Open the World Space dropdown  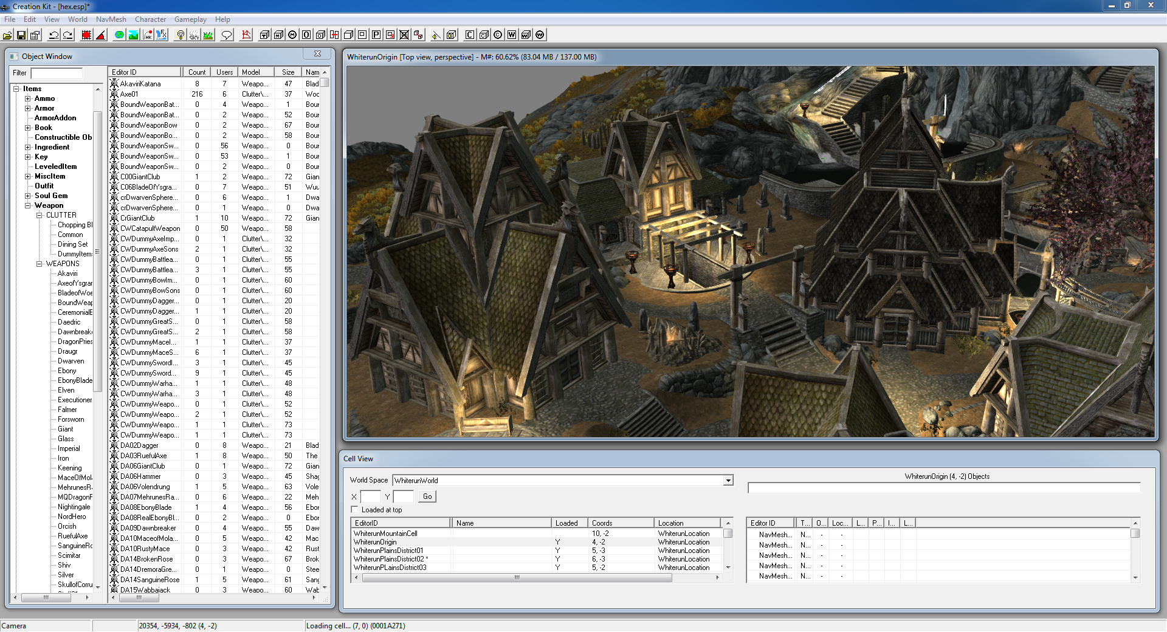point(728,480)
